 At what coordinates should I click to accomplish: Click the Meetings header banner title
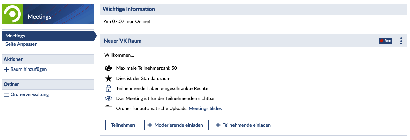(39, 17)
